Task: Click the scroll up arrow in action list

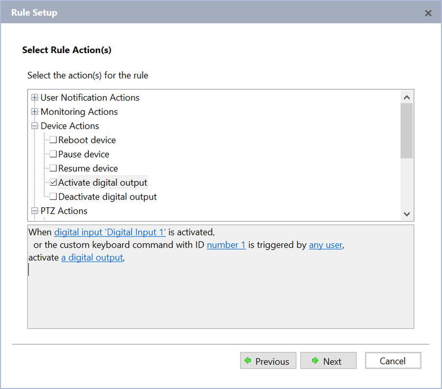Action: (407, 97)
